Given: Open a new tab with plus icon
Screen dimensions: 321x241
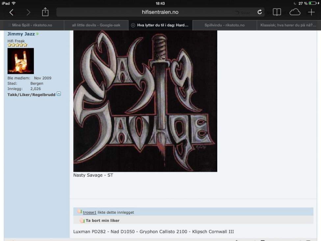Looking at the screenshot, I should (x=311, y=12).
